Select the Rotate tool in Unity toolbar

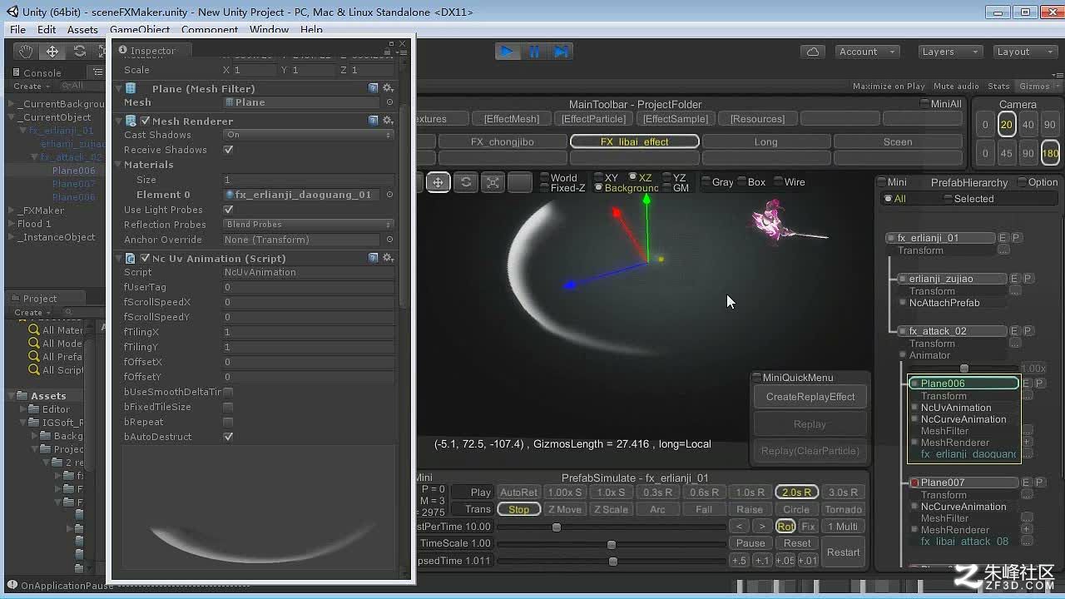pyautogui.click(x=79, y=52)
